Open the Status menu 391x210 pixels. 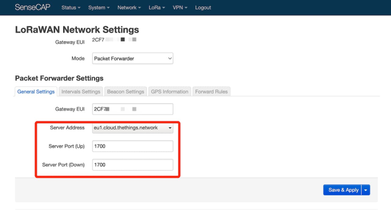tap(71, 7)
